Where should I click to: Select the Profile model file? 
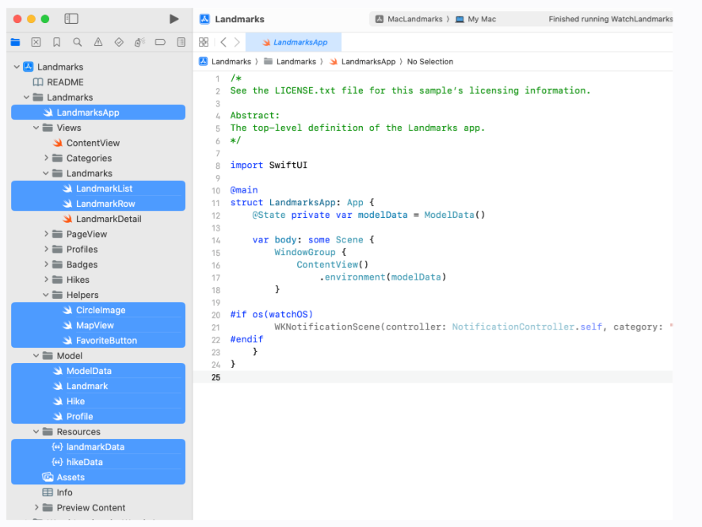[98, 416]
